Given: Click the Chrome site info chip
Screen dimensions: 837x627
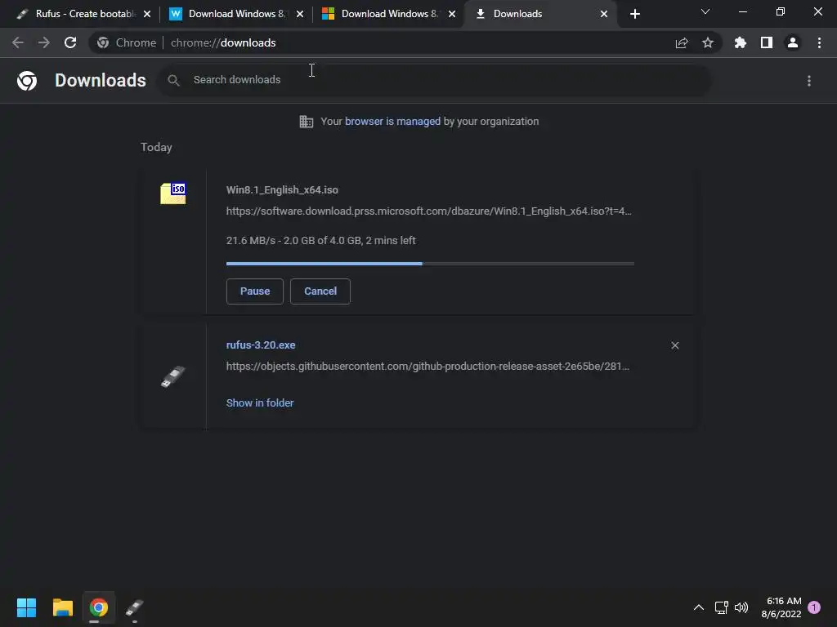Looking at the screenshot, I should [x=127, y=42].
